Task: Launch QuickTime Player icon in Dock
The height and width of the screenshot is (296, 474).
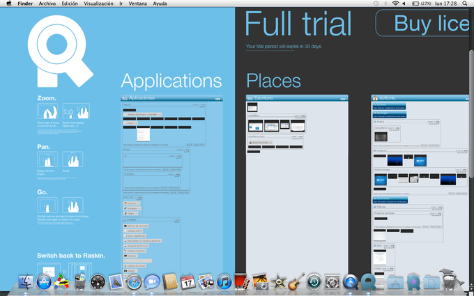Action: [351, 282]
